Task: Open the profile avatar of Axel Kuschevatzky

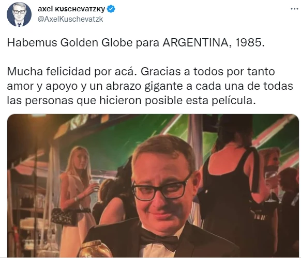Action: pyautogui.click(x=19, y=14)
